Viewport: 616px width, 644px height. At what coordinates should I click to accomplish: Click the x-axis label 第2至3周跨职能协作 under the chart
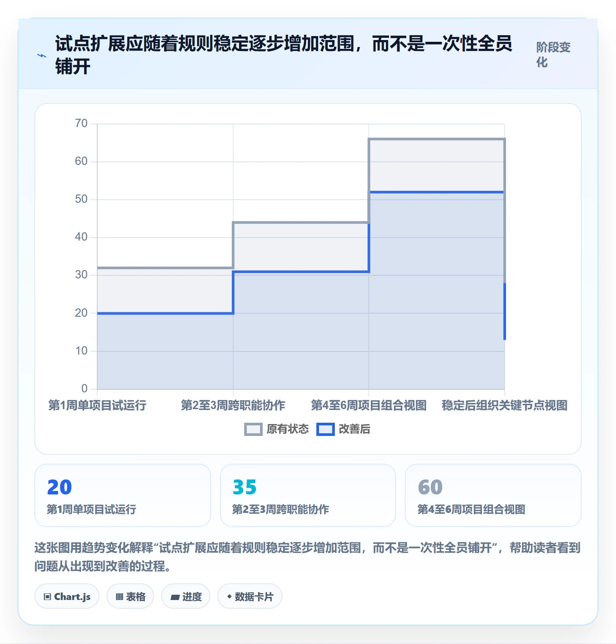(x=233, y=405)
